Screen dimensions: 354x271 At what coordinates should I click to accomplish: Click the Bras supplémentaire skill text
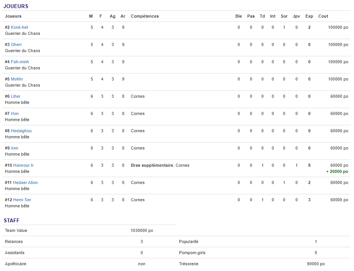tap(152, 165)
